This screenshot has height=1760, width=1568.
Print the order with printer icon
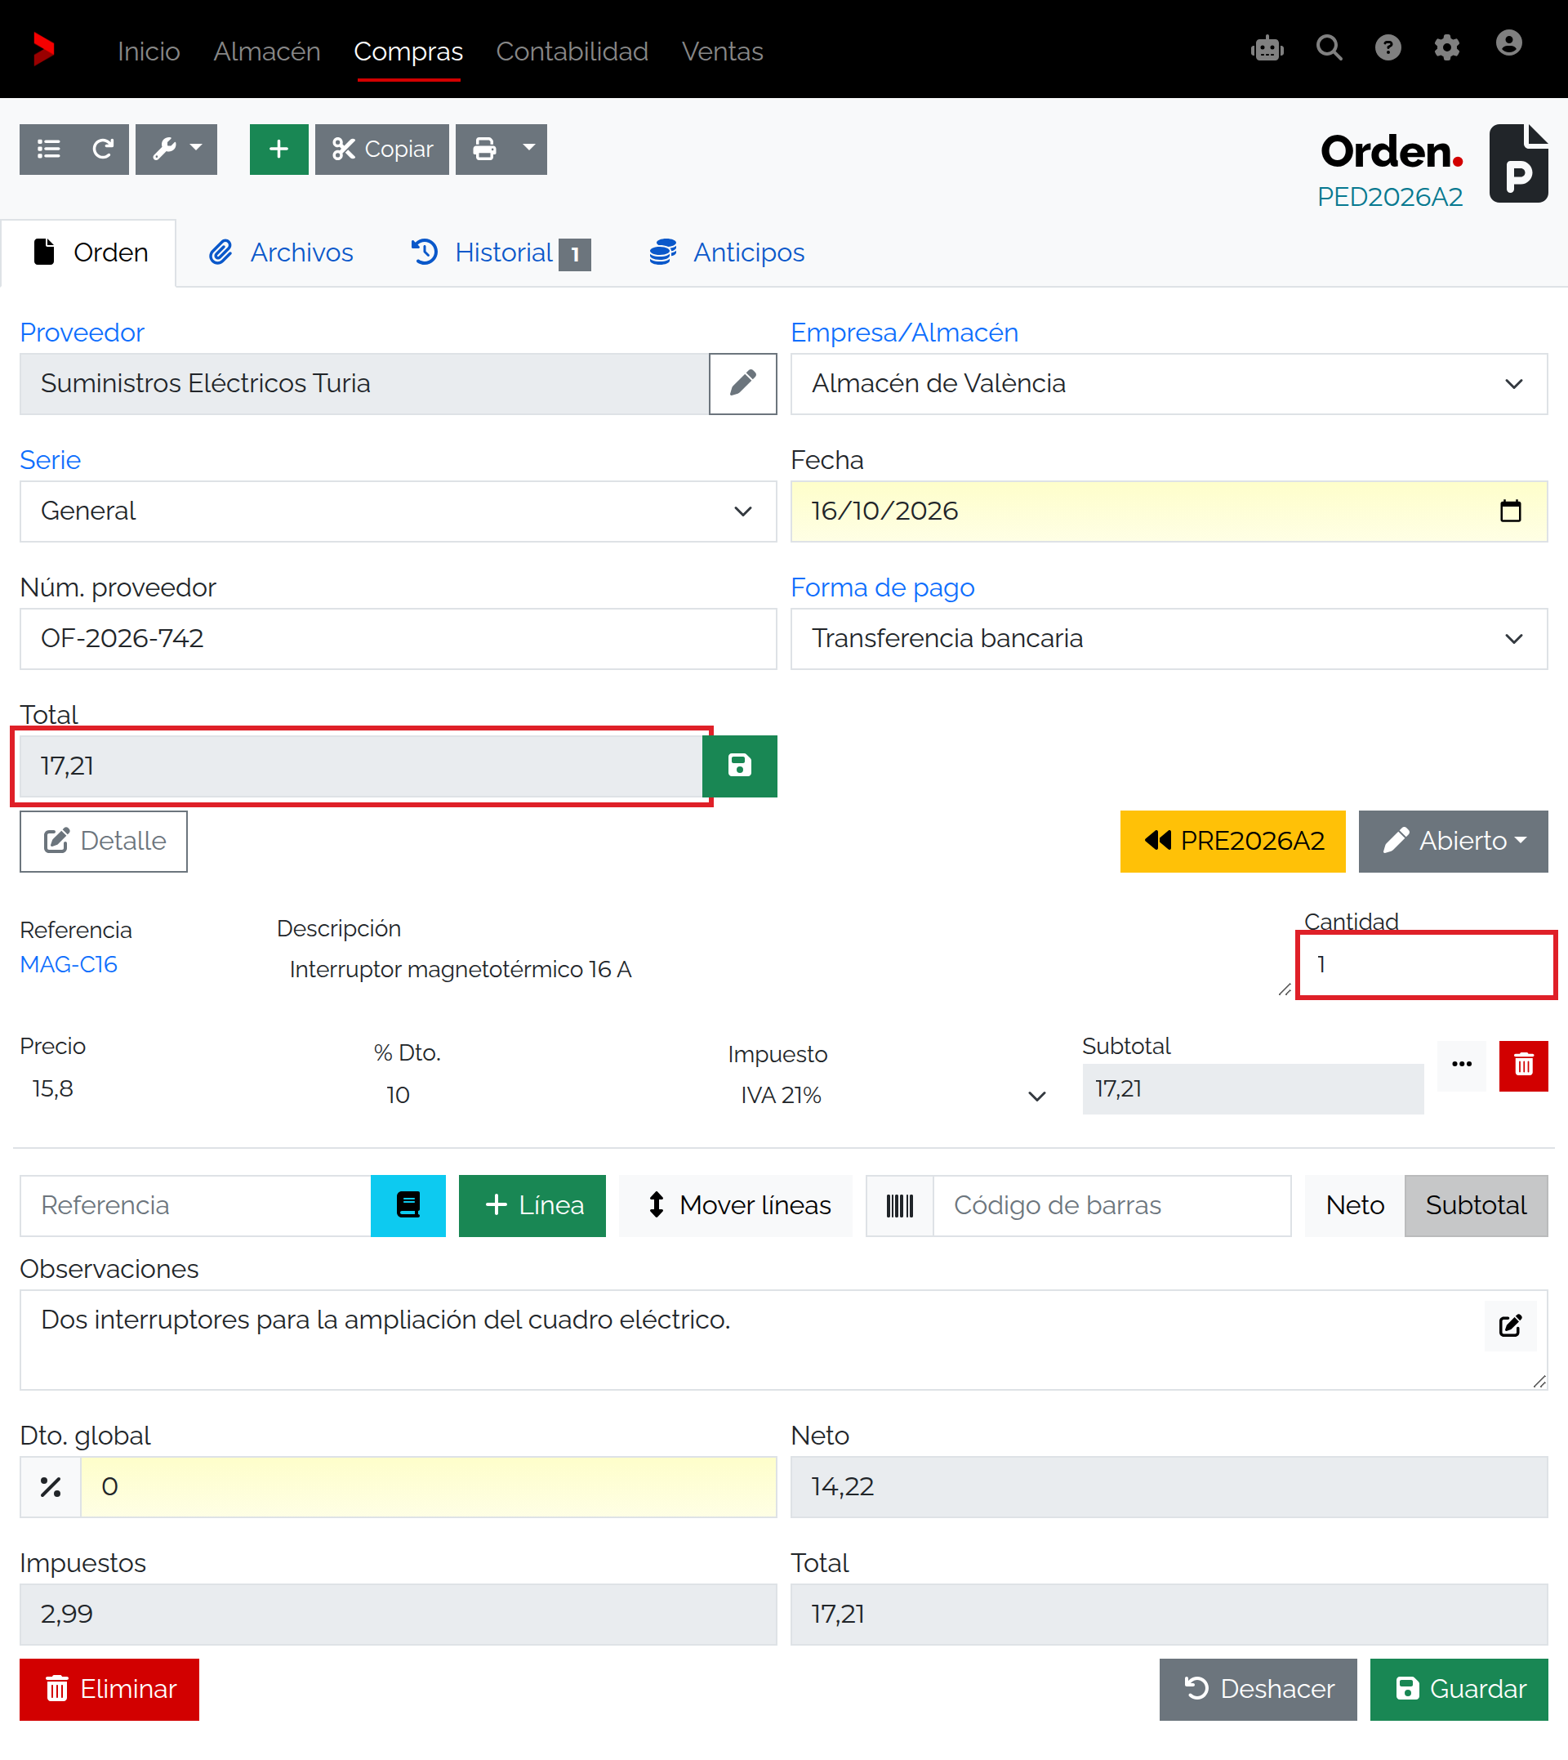coord(484,149)
